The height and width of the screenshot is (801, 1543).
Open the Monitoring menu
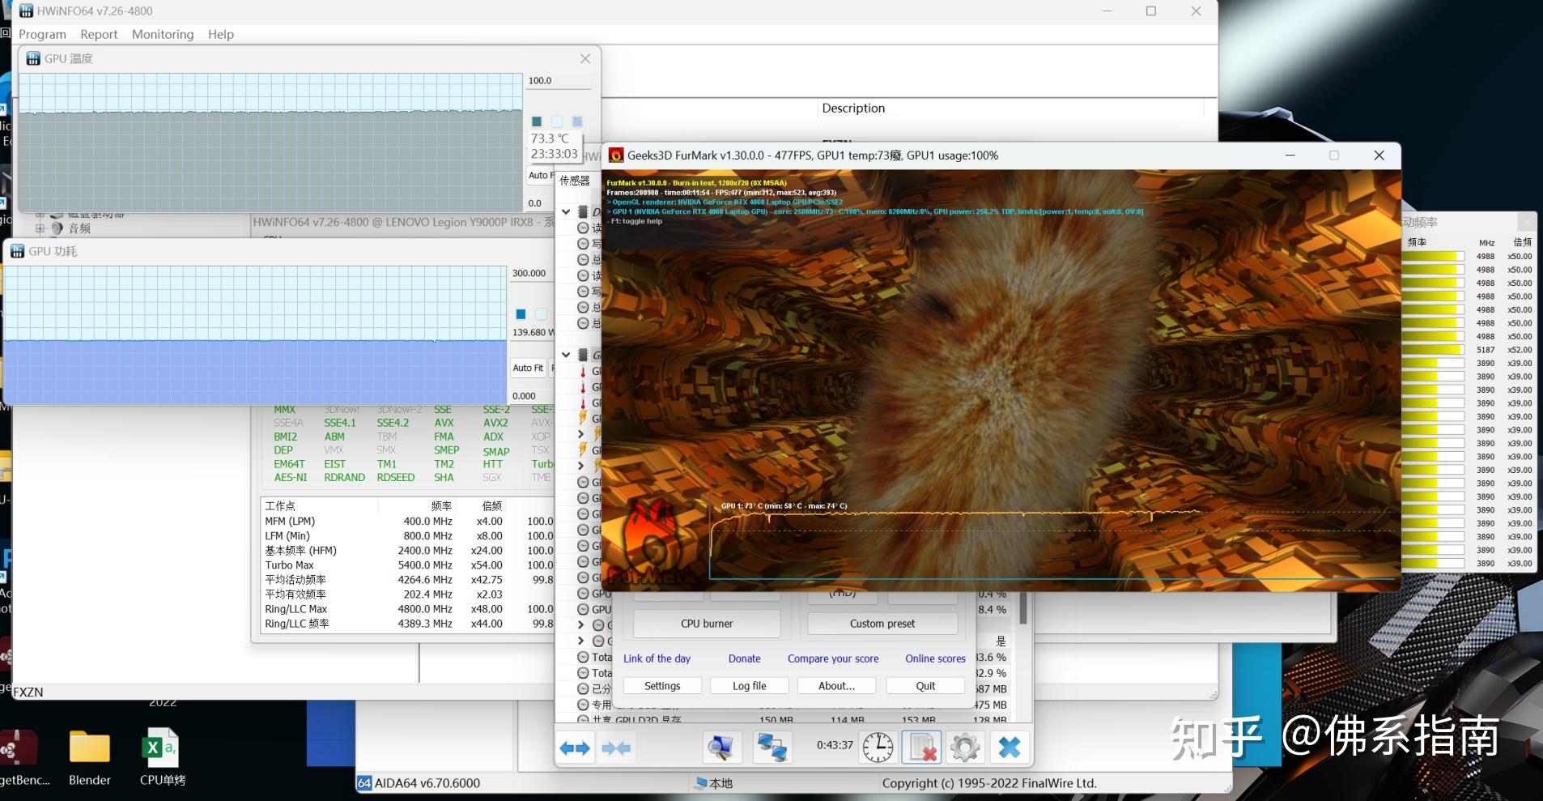coord(163,34)
